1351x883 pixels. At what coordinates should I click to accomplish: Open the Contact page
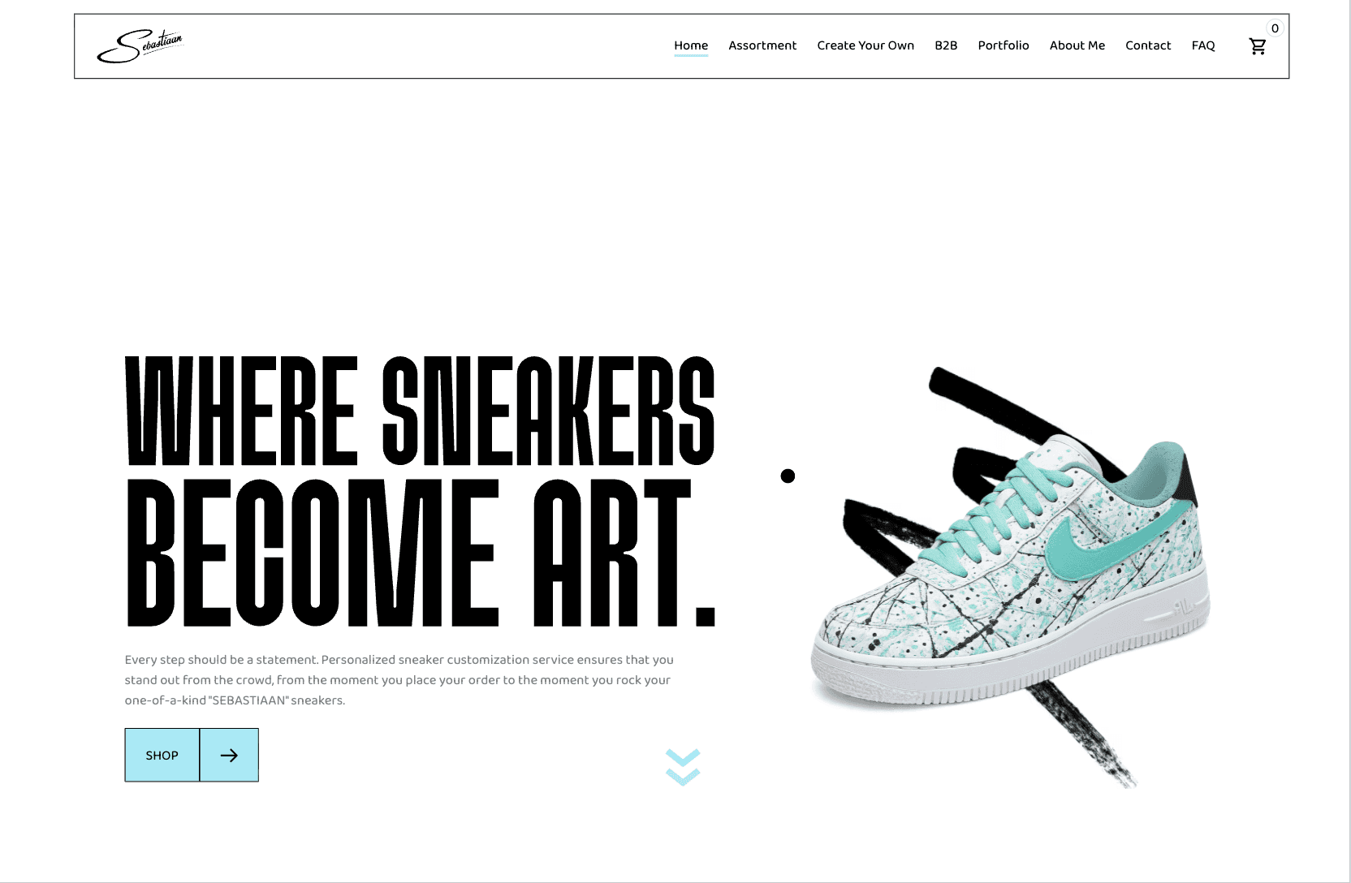coord(1148,45)
